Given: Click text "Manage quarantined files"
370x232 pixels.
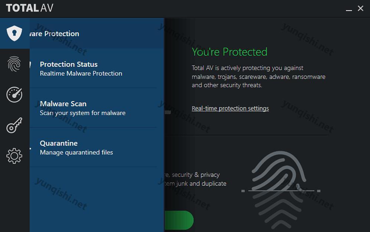Looking at the screenshot, I should pyautogui.click(x=77, y=152).
